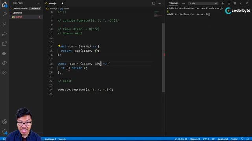Open editor more actions ellipsis

[159, 3]
